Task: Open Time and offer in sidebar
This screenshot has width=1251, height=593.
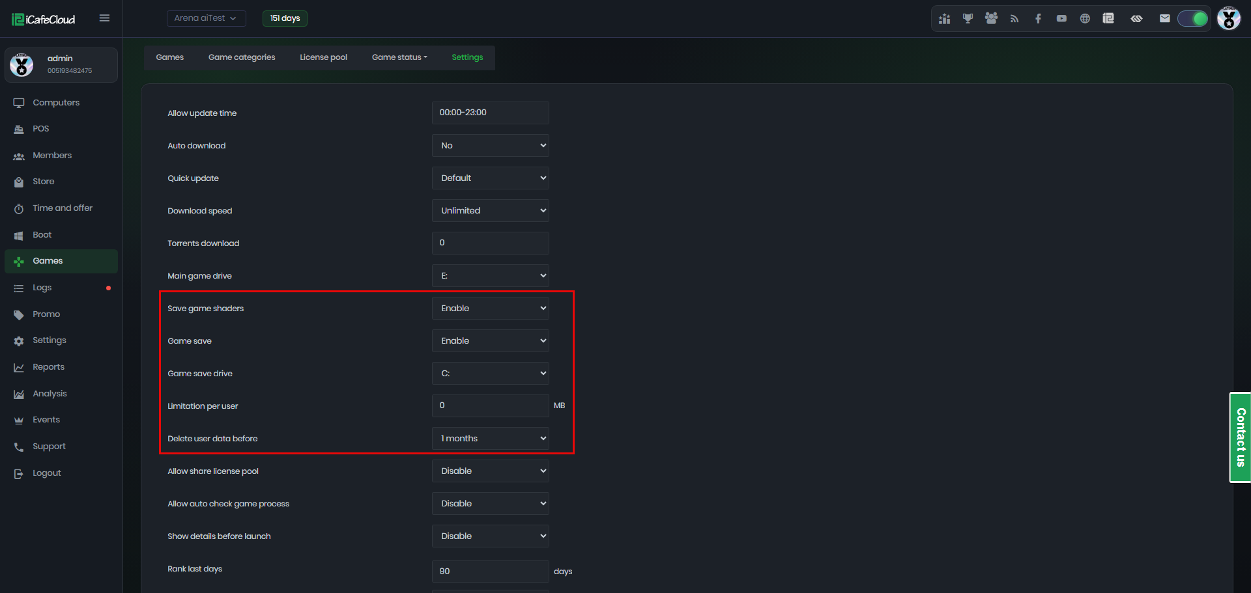Action: pyautogui.click(x=61, y=208)
